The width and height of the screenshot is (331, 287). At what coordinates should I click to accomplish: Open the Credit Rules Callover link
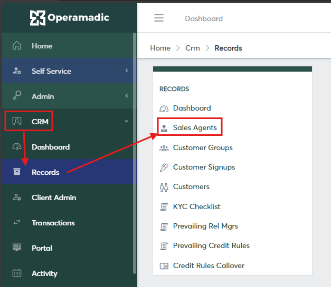click(x=209, y=265)
